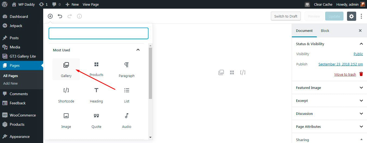This screenshot has height=143, width=367.
Task: Click the redo arrow in editor toolbar
Action: 70,16
